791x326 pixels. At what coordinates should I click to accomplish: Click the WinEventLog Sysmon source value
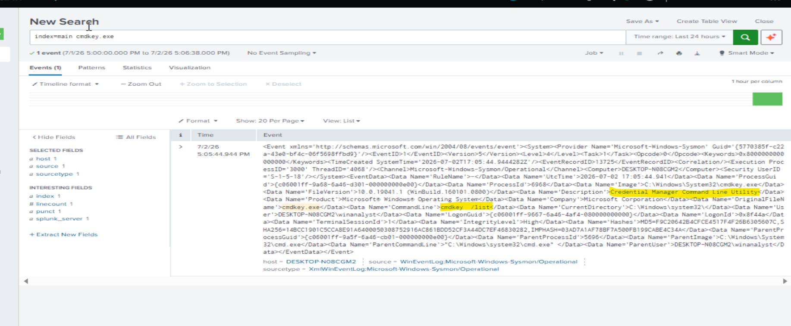(489, 261)
